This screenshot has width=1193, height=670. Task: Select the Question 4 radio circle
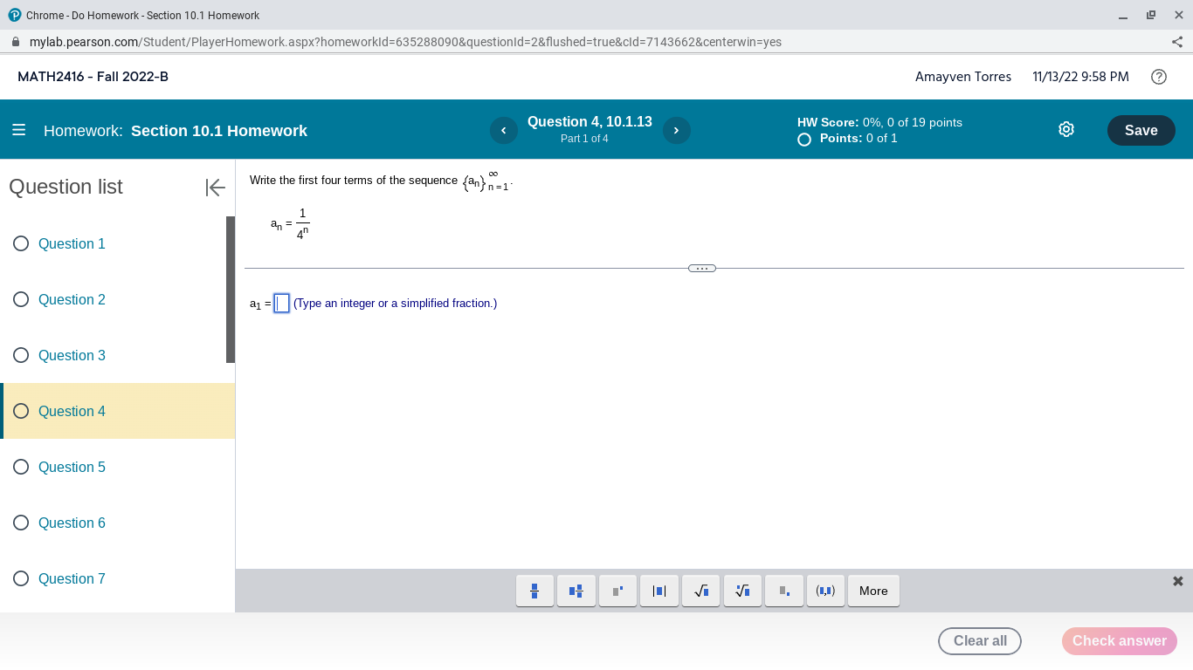click(21, 410)
